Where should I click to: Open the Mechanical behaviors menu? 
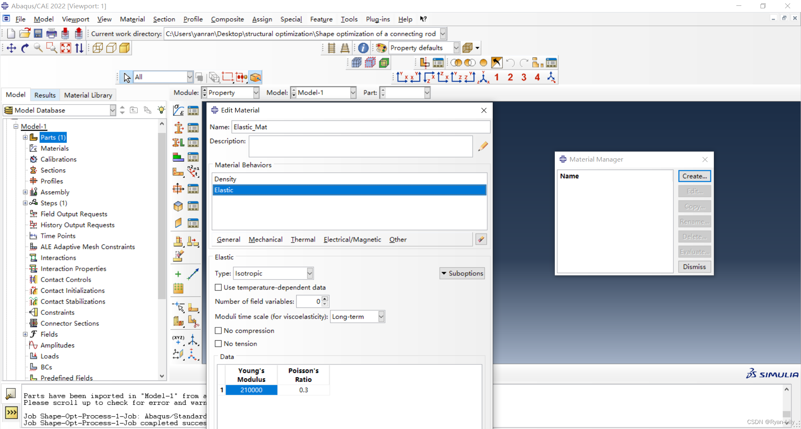(265, 239)
